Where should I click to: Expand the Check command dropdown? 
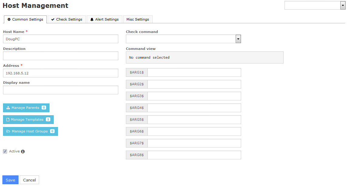[238, 39]
